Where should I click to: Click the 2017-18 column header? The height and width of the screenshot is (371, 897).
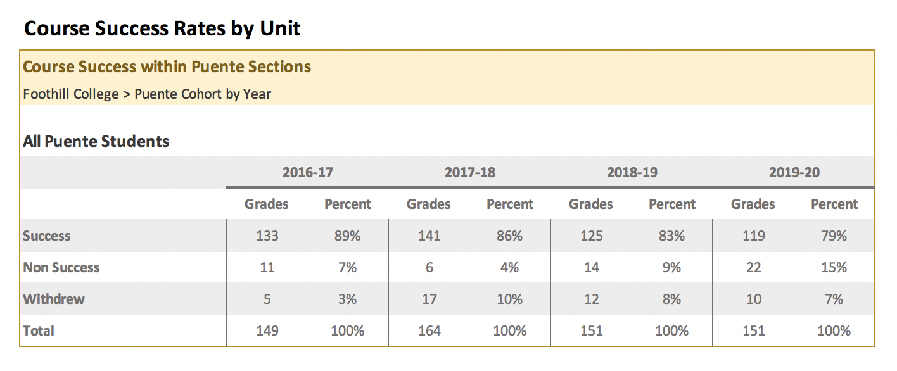click(469, 172)
